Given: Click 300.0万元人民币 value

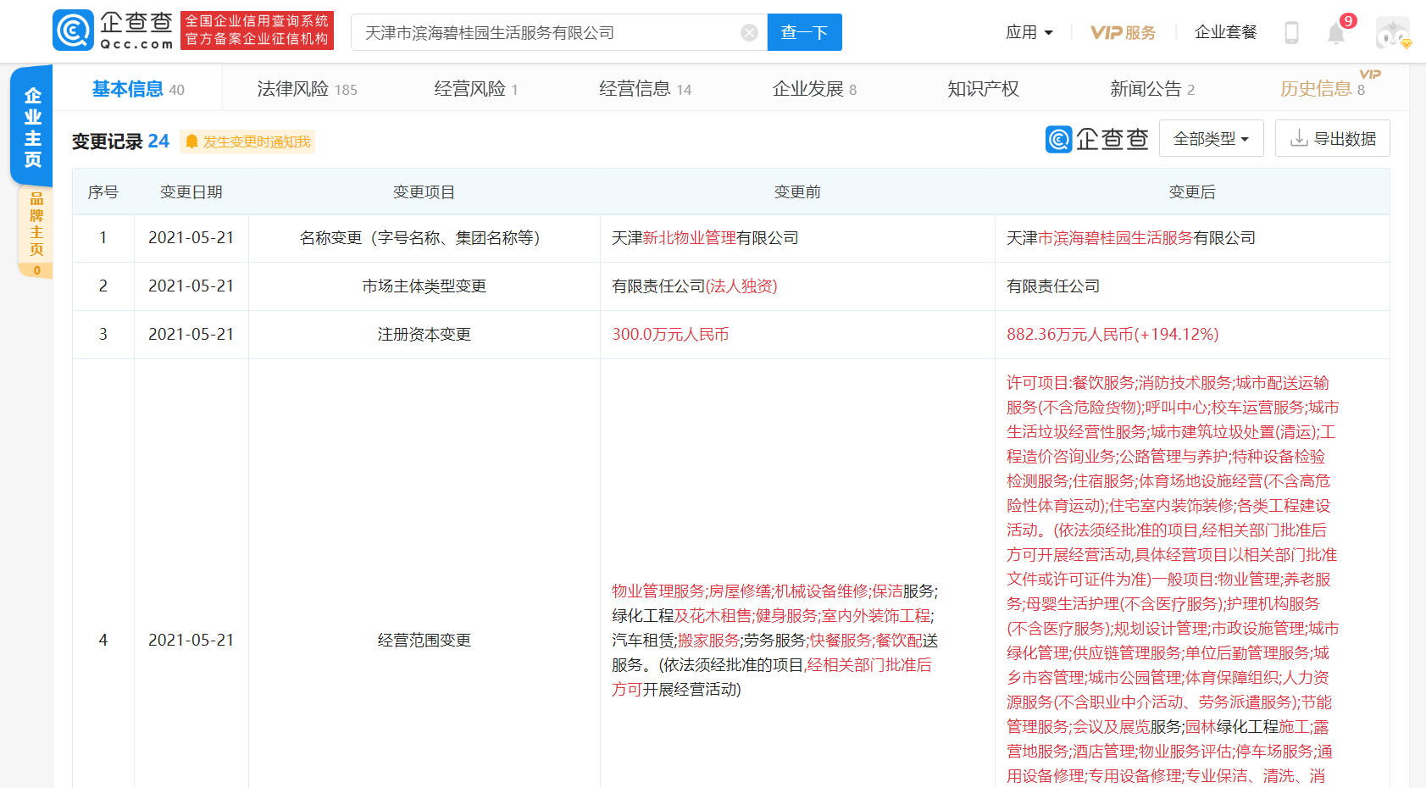Looking at the screenshot, I should pos(670,335).
